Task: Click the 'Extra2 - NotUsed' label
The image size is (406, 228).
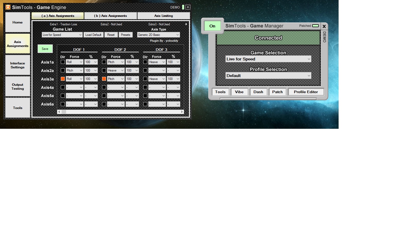Action: pyautogui.click(x=111, y=24)
